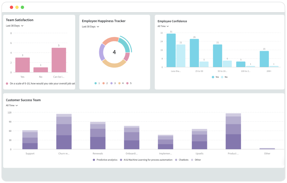Select legend dot "4" in Employee Happiness Tracker

click(x=119, y=83)
